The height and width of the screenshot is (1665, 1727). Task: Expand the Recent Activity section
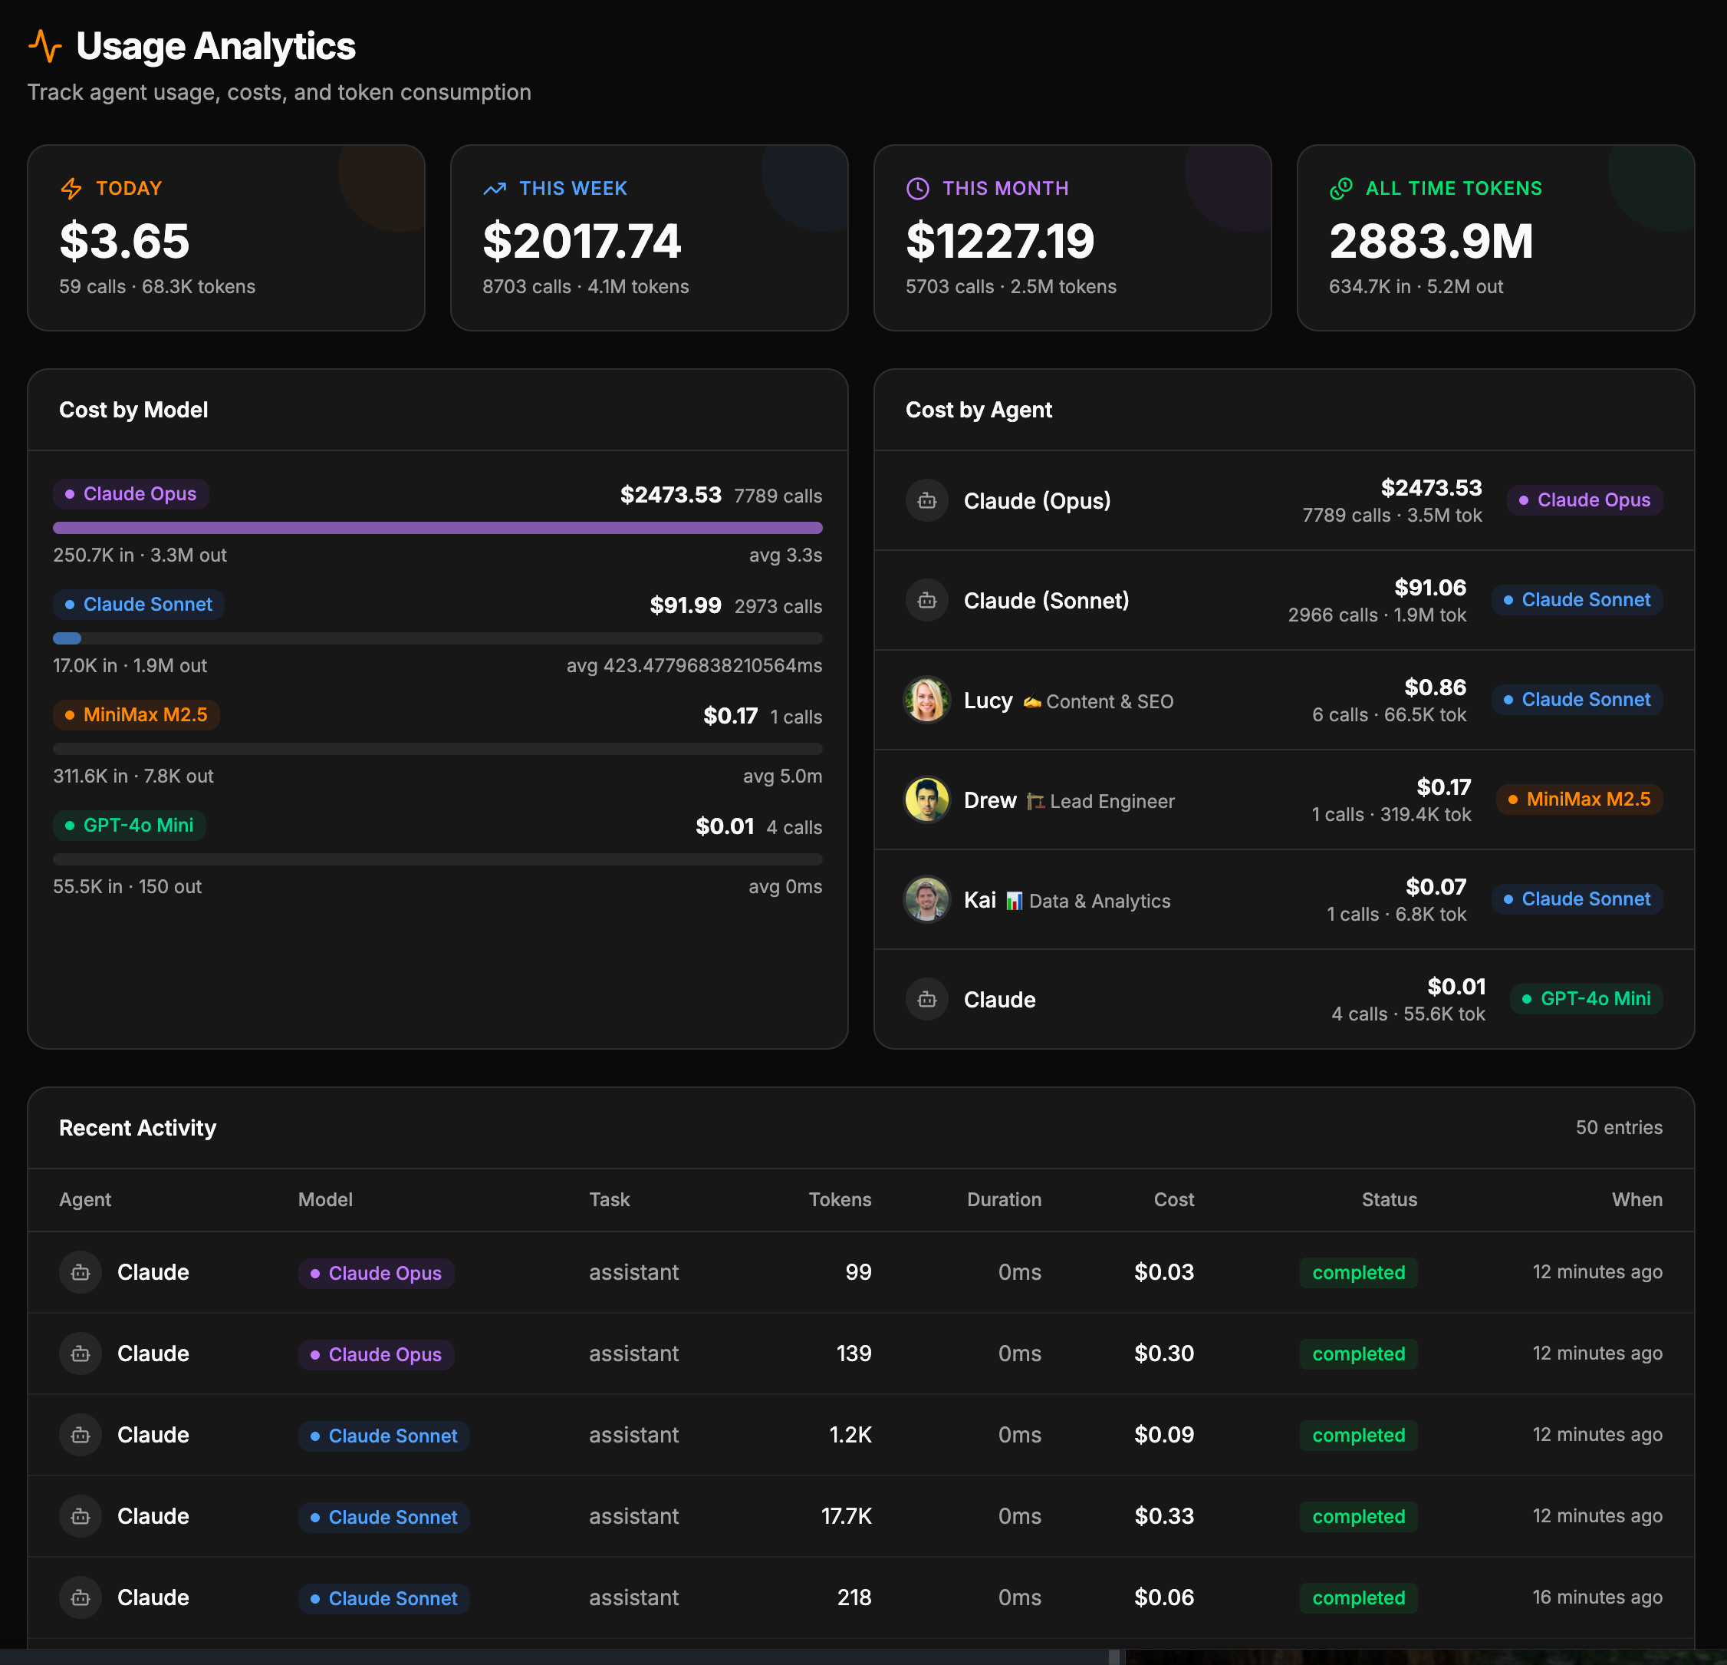click(x=137, y=1128)
